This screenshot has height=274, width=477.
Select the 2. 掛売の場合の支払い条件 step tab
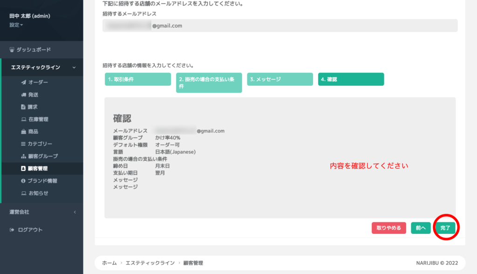coord(209,82)
